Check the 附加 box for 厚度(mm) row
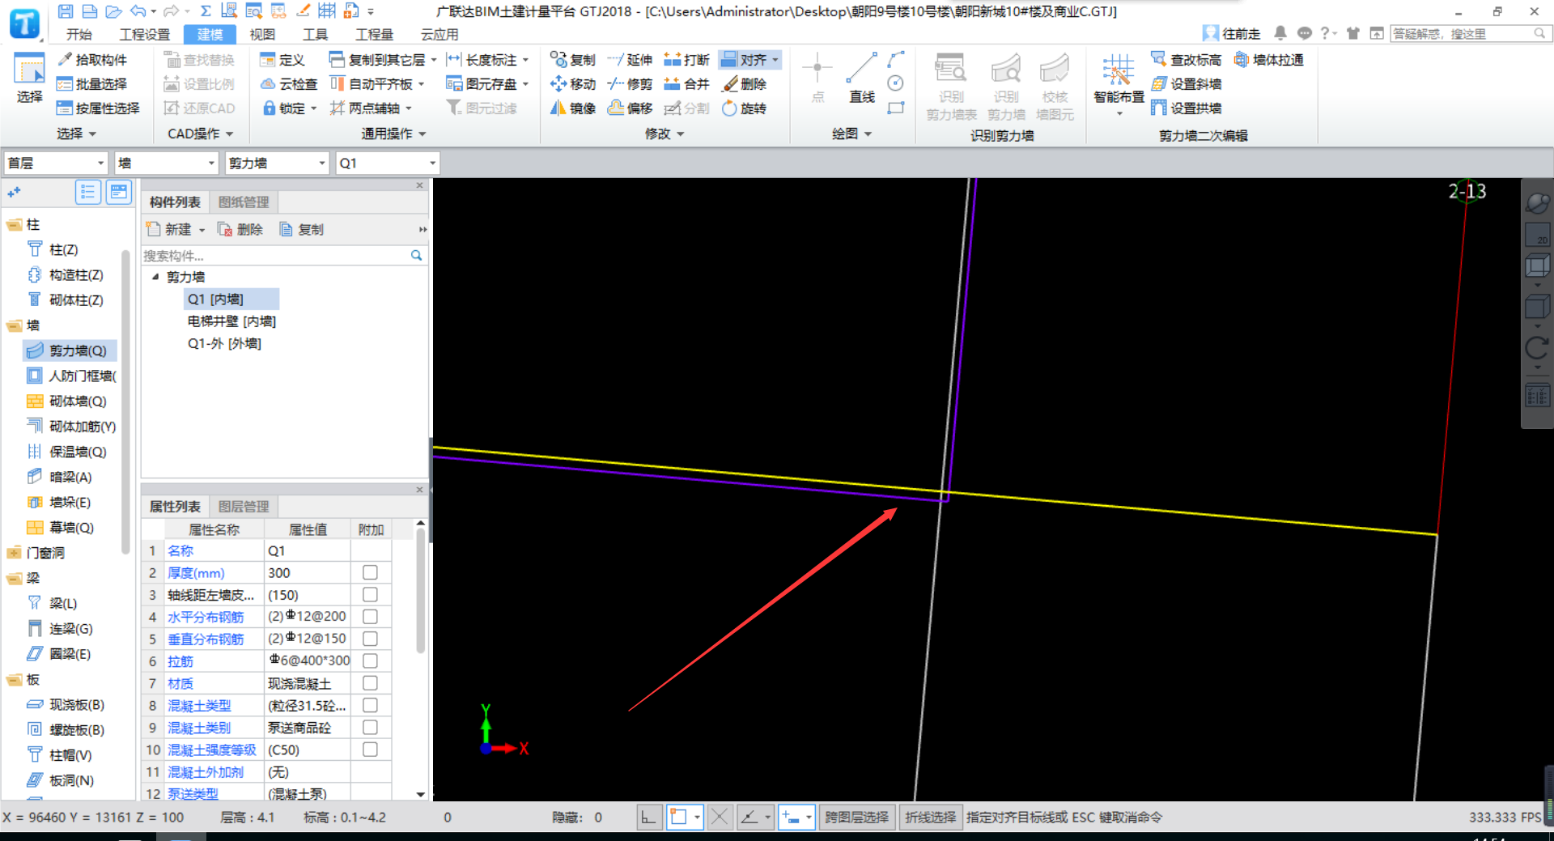 click(x=370, y=572)
